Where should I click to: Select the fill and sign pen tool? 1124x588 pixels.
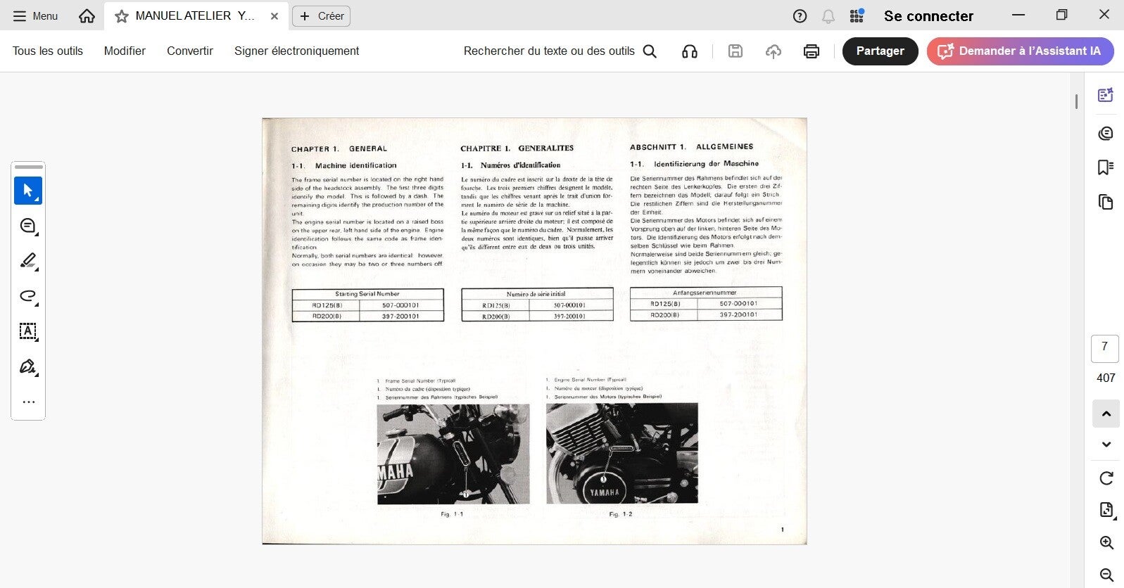[x=28, y=366]
